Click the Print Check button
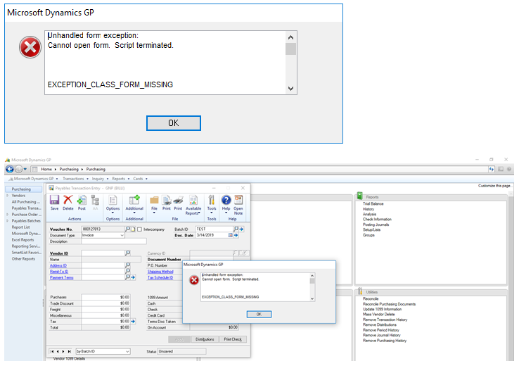Screen dimensions: 519x366 [x=233, y=339]
